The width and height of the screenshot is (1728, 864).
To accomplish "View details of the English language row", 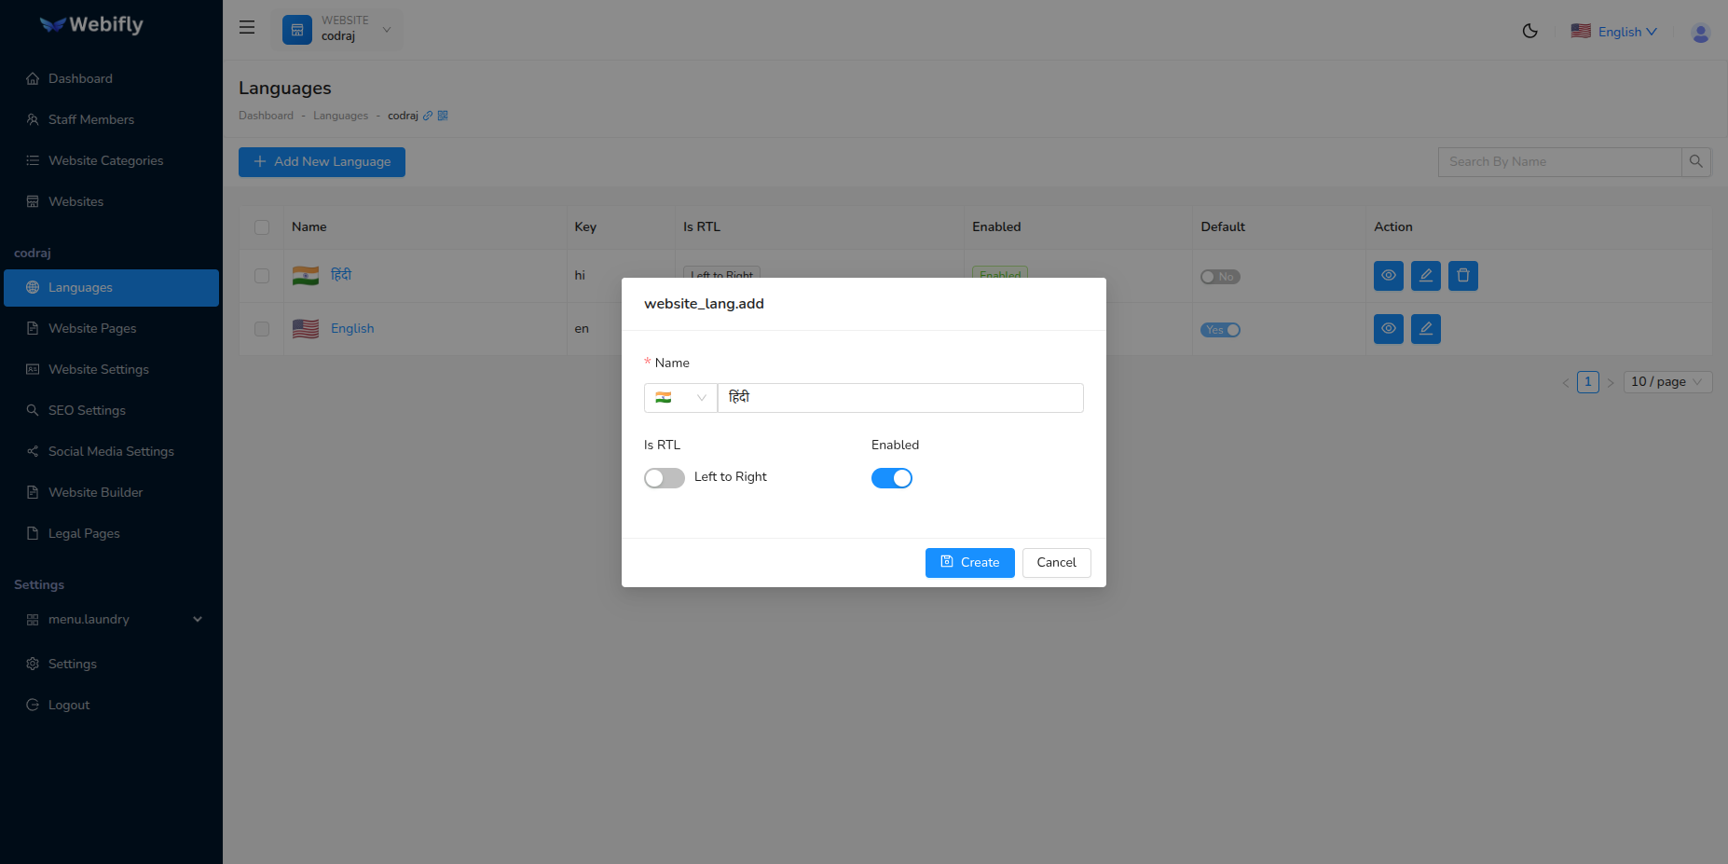I will (x=1388, y=328).
